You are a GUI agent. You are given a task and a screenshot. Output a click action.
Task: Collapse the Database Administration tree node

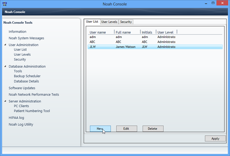5,66
